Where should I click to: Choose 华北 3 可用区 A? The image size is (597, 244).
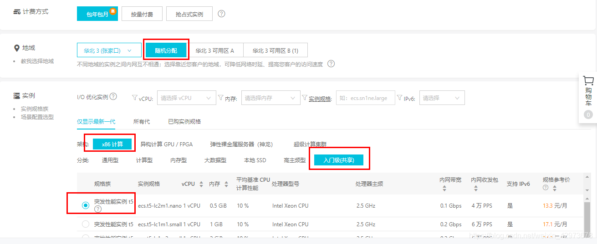click(x=215, y=50)
